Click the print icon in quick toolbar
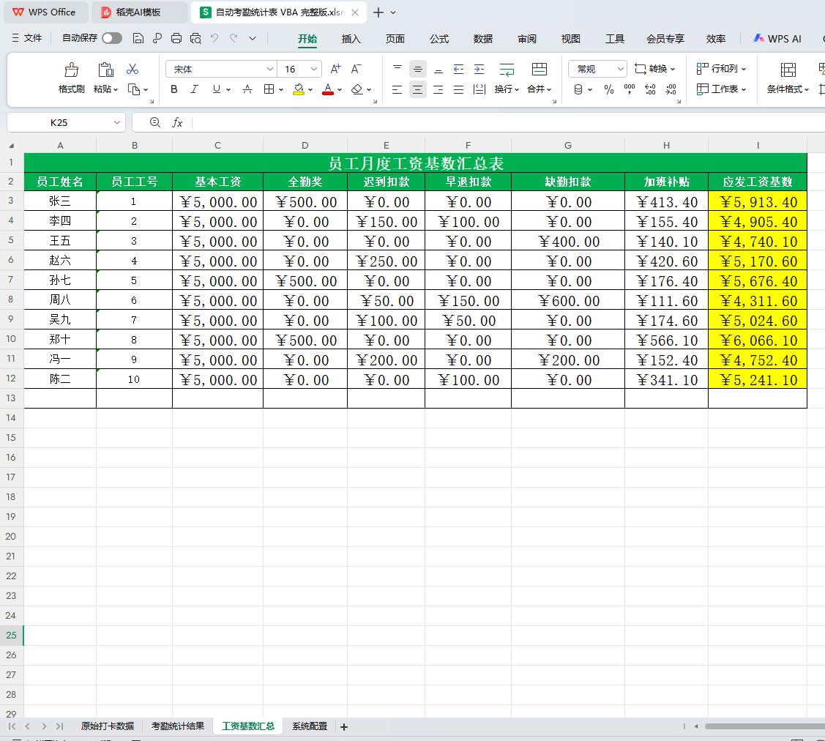The image size is (825, 741). pos(176,38)
